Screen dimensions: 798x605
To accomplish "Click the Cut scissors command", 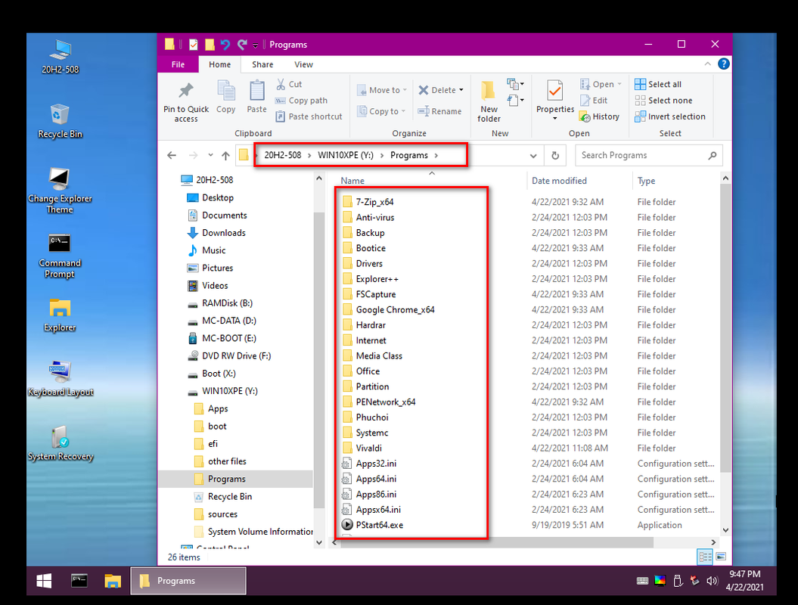I will point(289,84).
